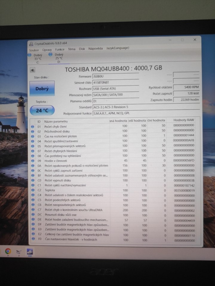Image resolution: width=215 pixels, height=286 pixels.
Task: Click the Přenosový režim field SATA/300
Action: click(x=116, y=95)
